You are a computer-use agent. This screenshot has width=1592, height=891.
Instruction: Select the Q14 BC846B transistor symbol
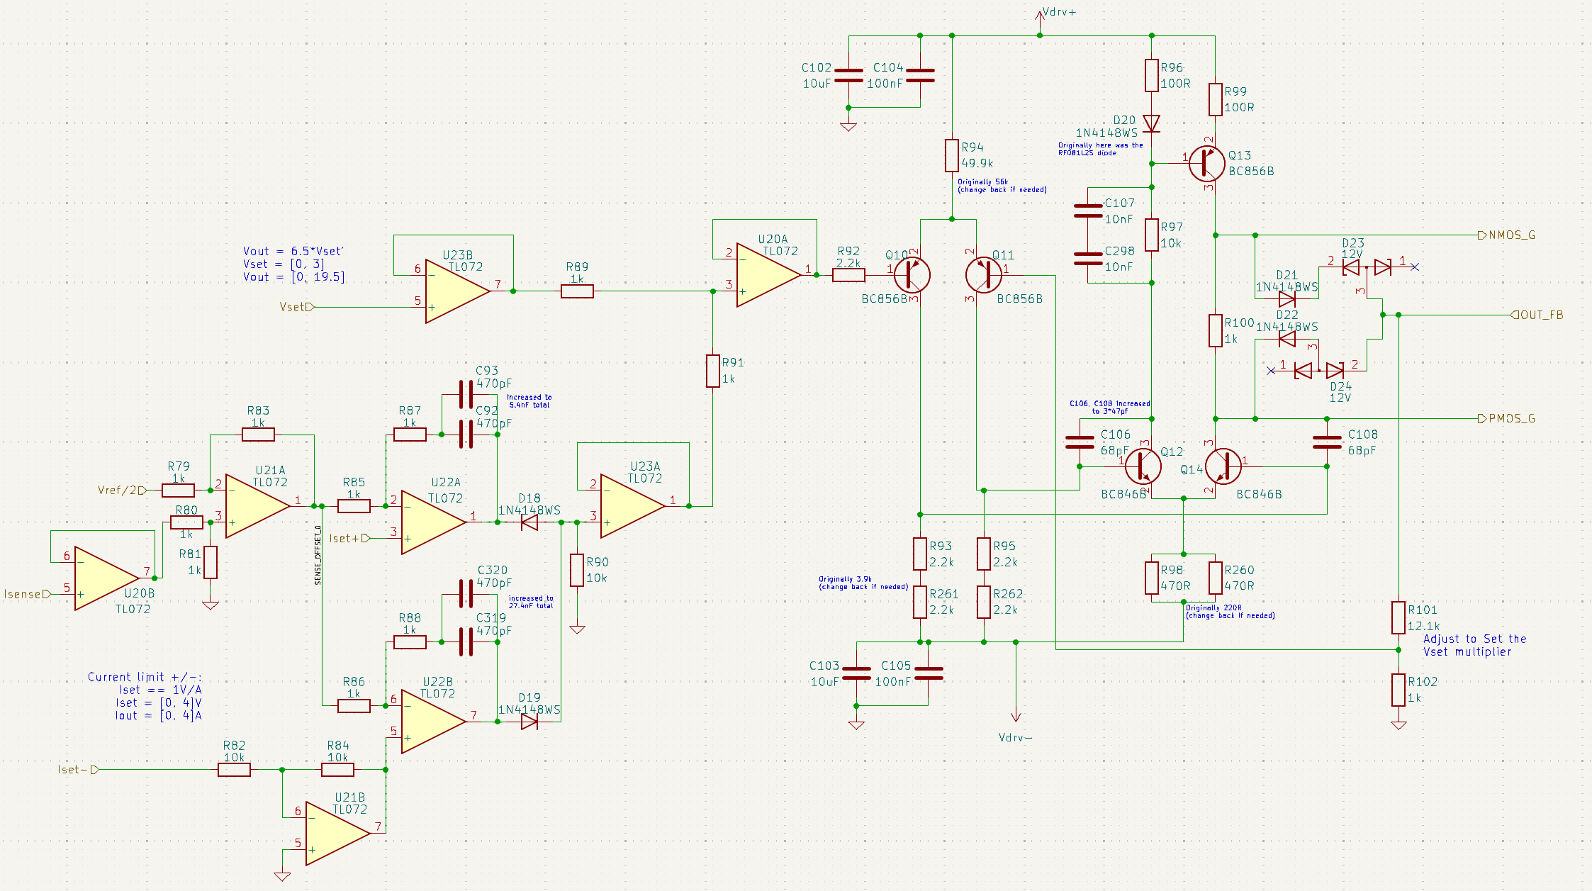[1223, 466]
